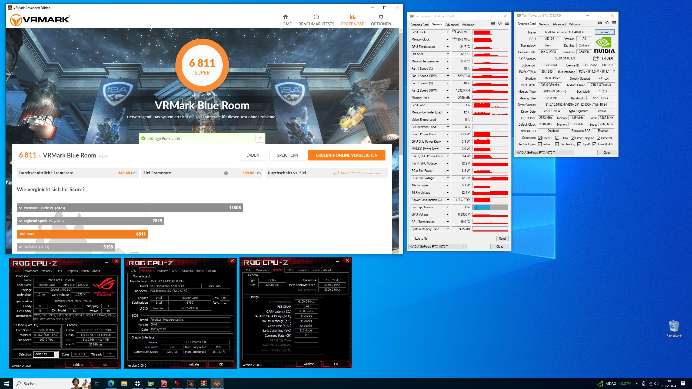692x389 pixels.
Task: Toggle the UEFI checkbox in GPU-Z
Action: click(604, 59)
